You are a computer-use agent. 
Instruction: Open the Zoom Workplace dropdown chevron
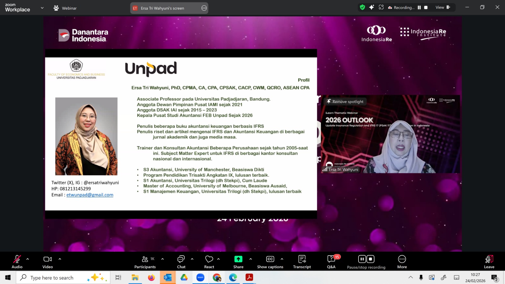point(42,8)
